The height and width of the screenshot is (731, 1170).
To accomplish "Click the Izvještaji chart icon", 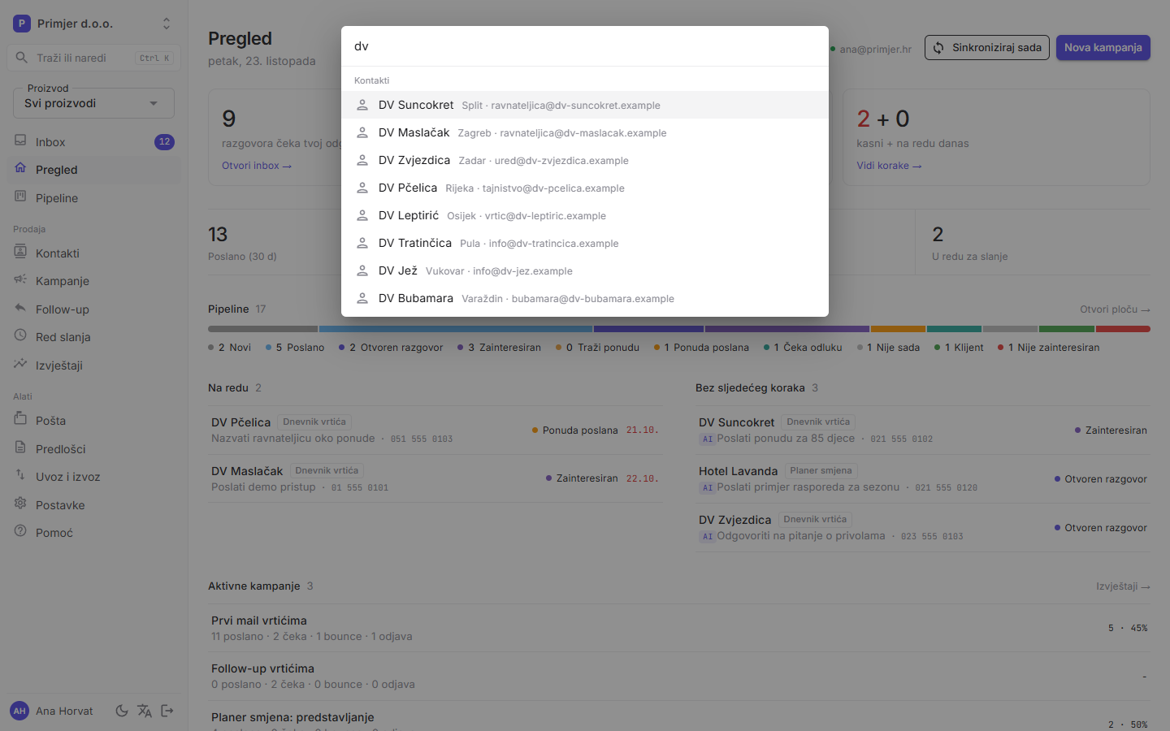I will [20, 365].
